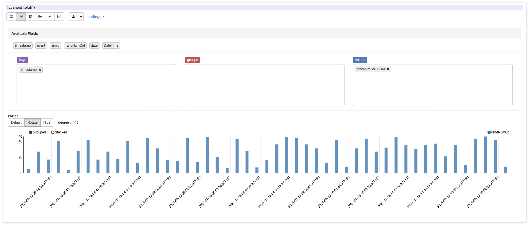The image size is (528, 225).
Task: Select the pie chart view icon
Action: tap(30, 17)
